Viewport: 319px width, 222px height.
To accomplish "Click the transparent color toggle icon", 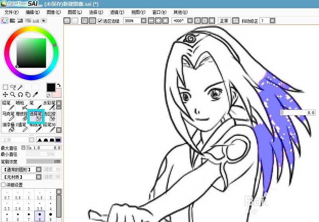I will tap(48, 95).
